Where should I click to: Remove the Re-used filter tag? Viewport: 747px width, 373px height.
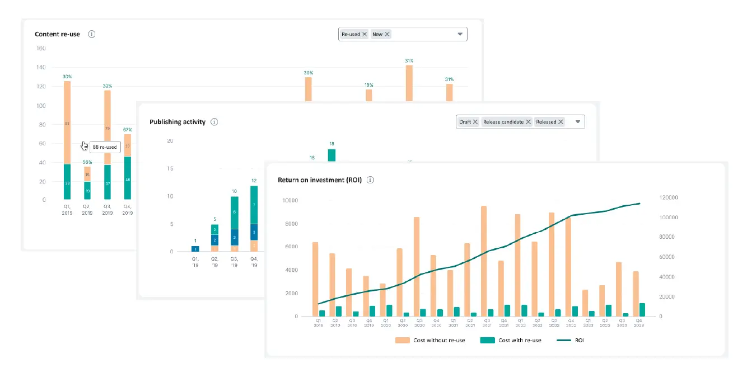coord(365,34)
